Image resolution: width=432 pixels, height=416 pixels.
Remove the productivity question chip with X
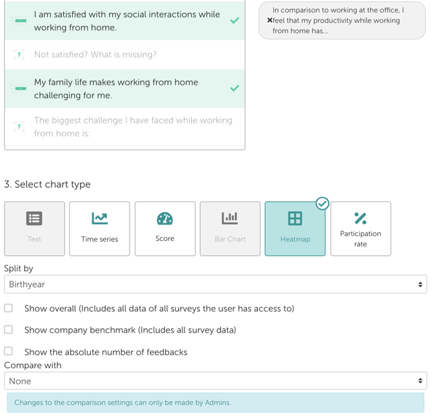point(270,21)
